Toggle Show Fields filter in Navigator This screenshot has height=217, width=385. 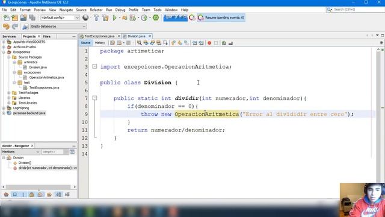coord(15,195)
